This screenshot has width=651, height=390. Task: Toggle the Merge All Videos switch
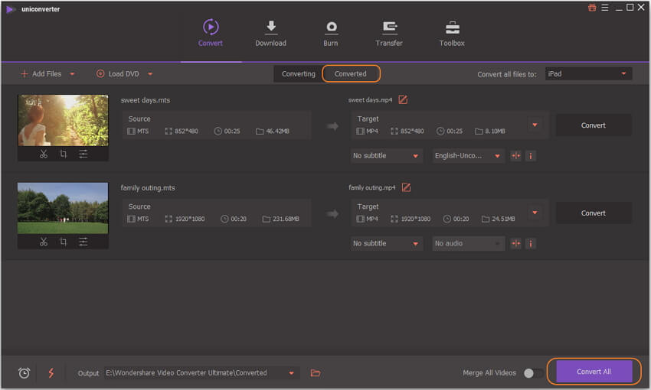(532, 373)
